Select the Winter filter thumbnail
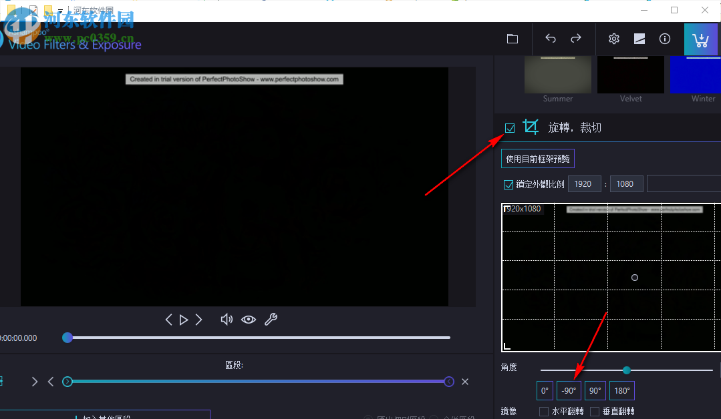The image size is (721, 419). click(x=695, y=74)
